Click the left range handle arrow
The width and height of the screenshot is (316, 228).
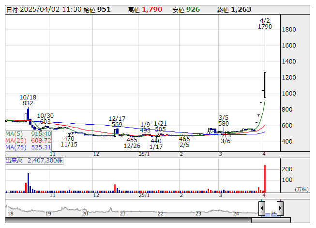261,209
